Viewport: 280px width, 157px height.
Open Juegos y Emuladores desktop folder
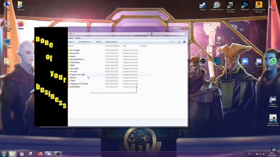pos(273,102)
